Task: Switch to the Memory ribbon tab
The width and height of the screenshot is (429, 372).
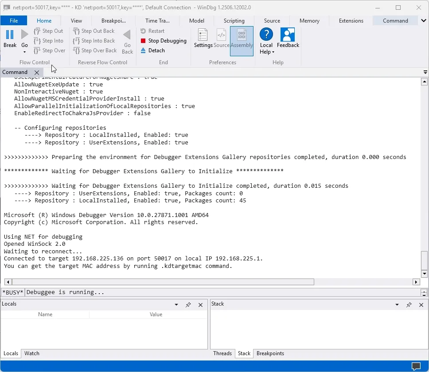Action: click(309, 21)
